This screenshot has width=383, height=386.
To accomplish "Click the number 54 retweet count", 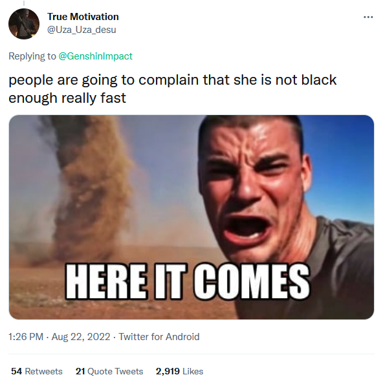I will pyautogui.click(x=17, y=371).
